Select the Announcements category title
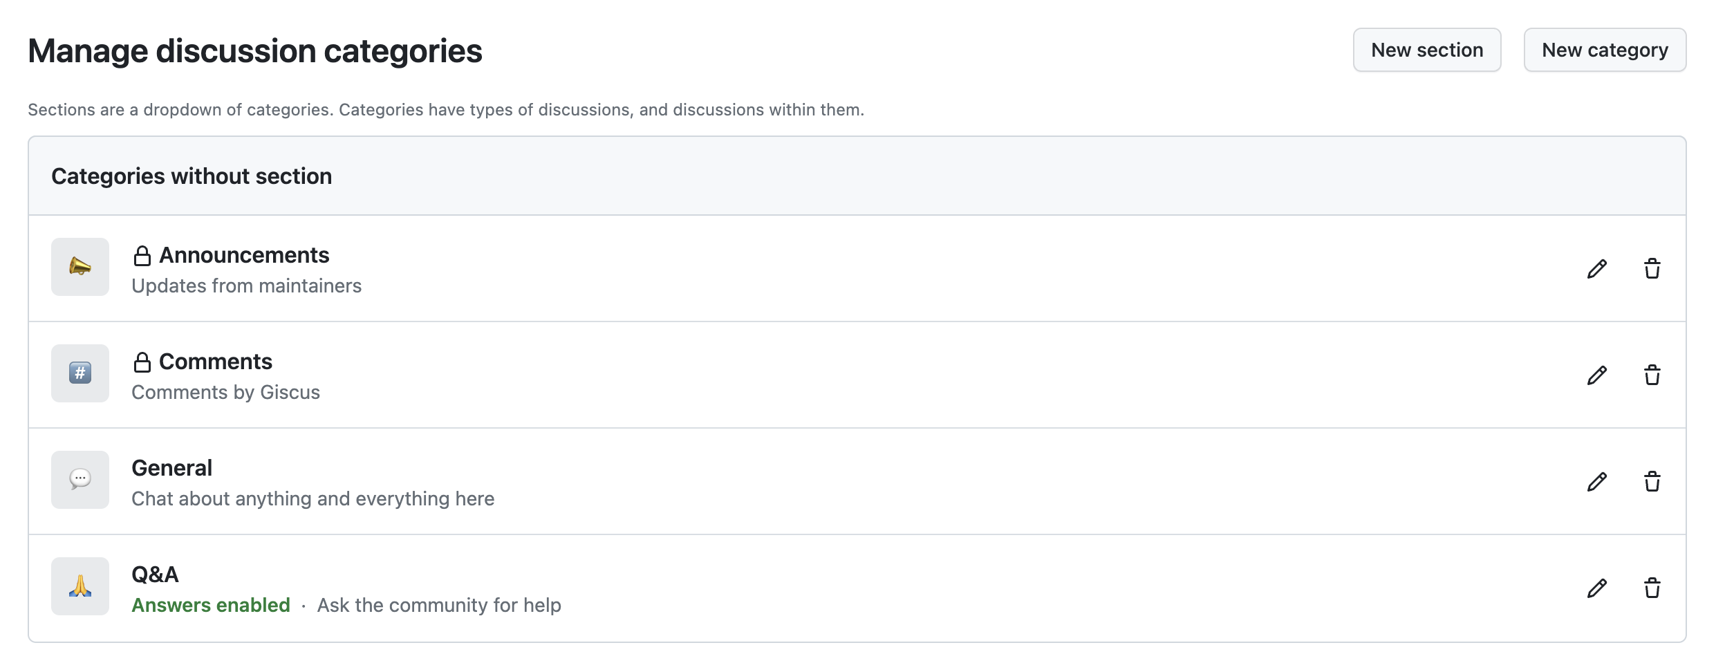 click(x=244, y=255)
